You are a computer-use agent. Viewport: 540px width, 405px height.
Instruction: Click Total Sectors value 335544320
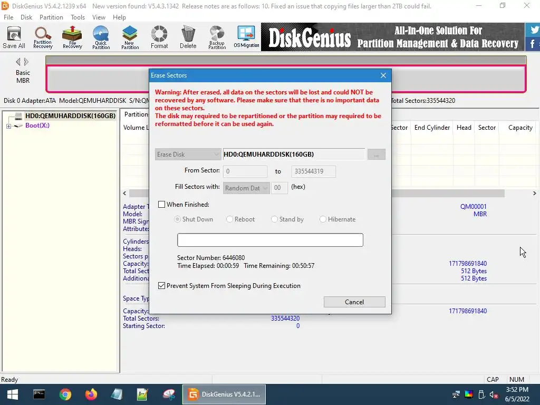tap(285, 318)
